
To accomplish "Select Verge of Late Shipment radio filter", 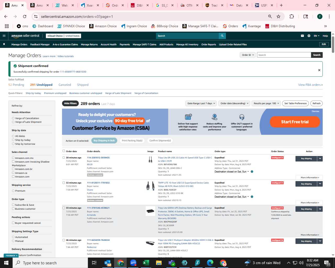I will (13, 122).
